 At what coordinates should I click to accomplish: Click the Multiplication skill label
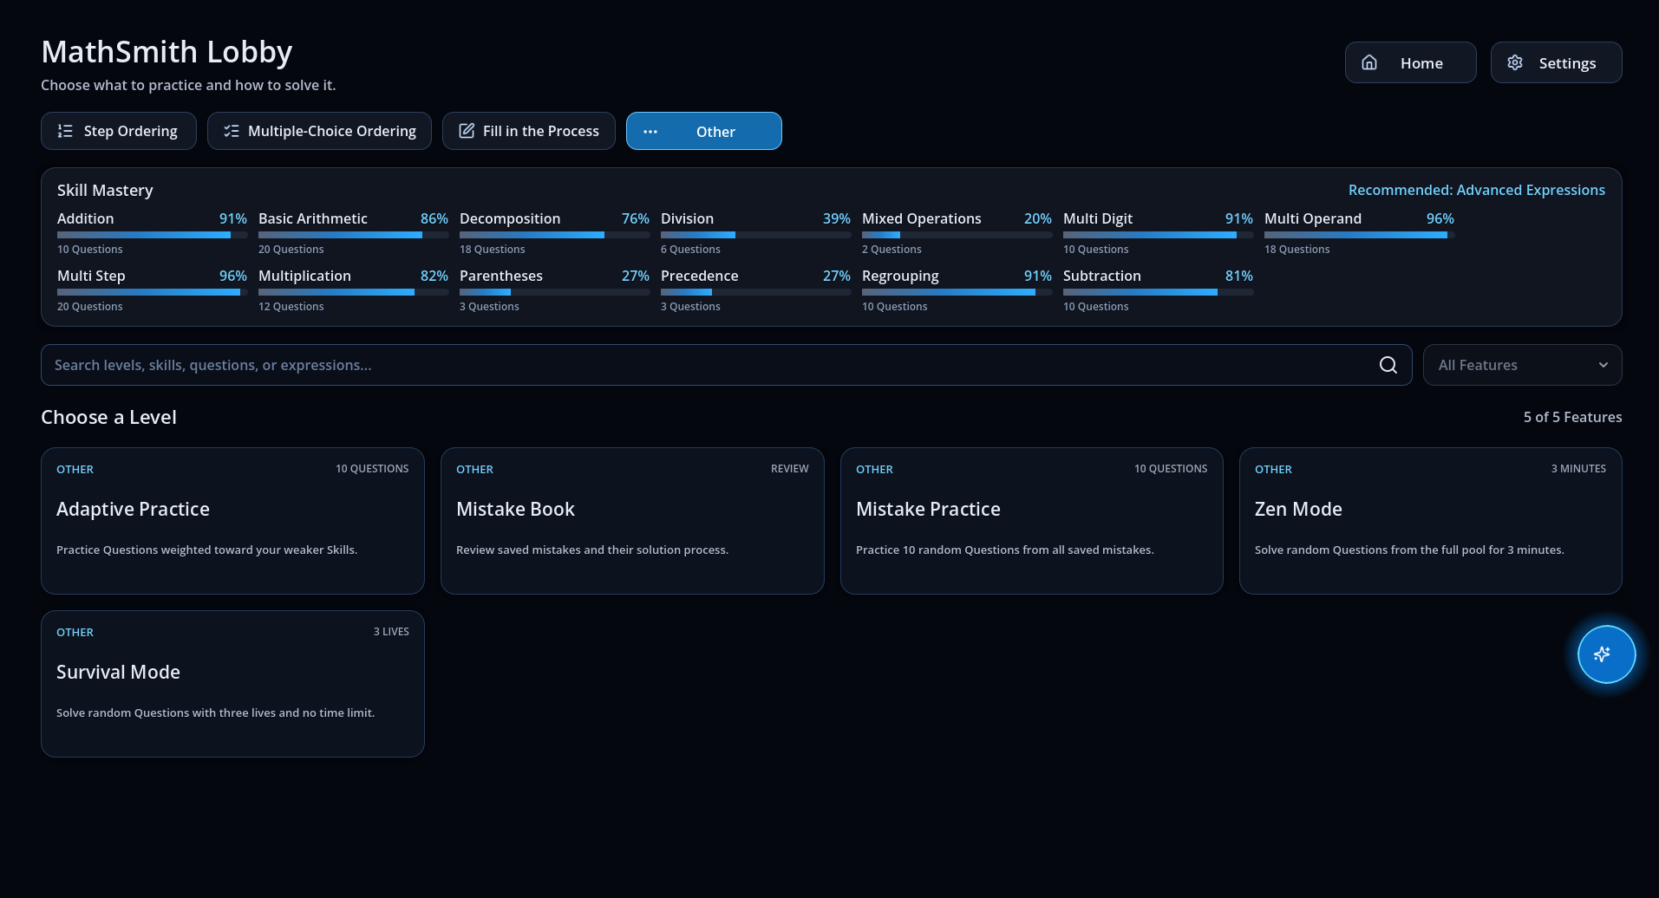point(304,276)
